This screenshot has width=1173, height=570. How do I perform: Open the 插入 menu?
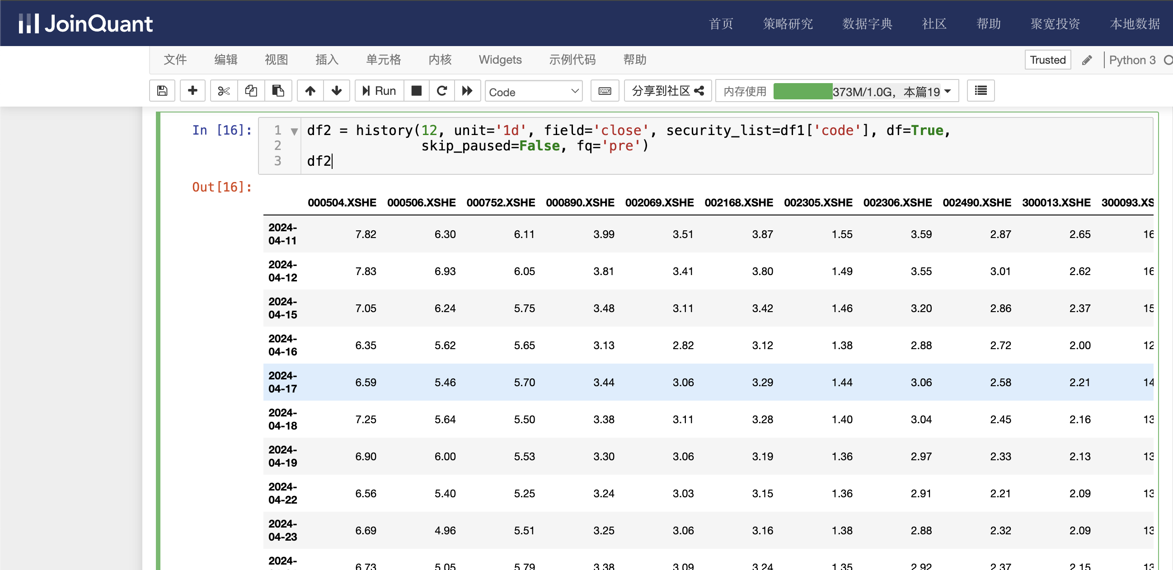pos(327,60)
